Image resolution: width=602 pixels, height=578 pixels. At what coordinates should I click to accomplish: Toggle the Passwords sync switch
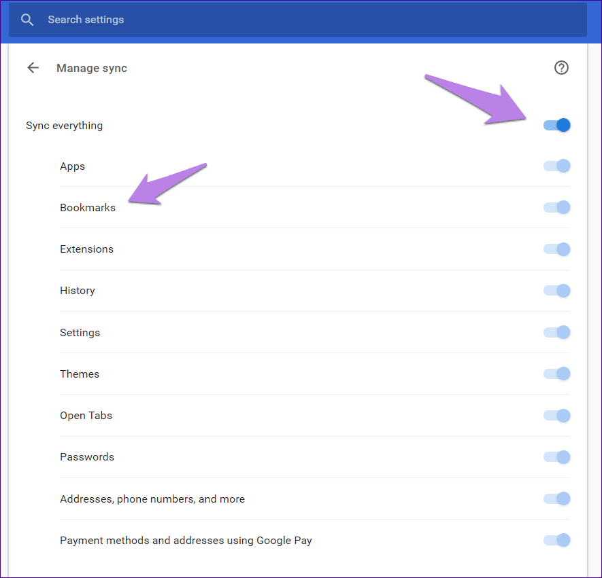tap(556, 457)
